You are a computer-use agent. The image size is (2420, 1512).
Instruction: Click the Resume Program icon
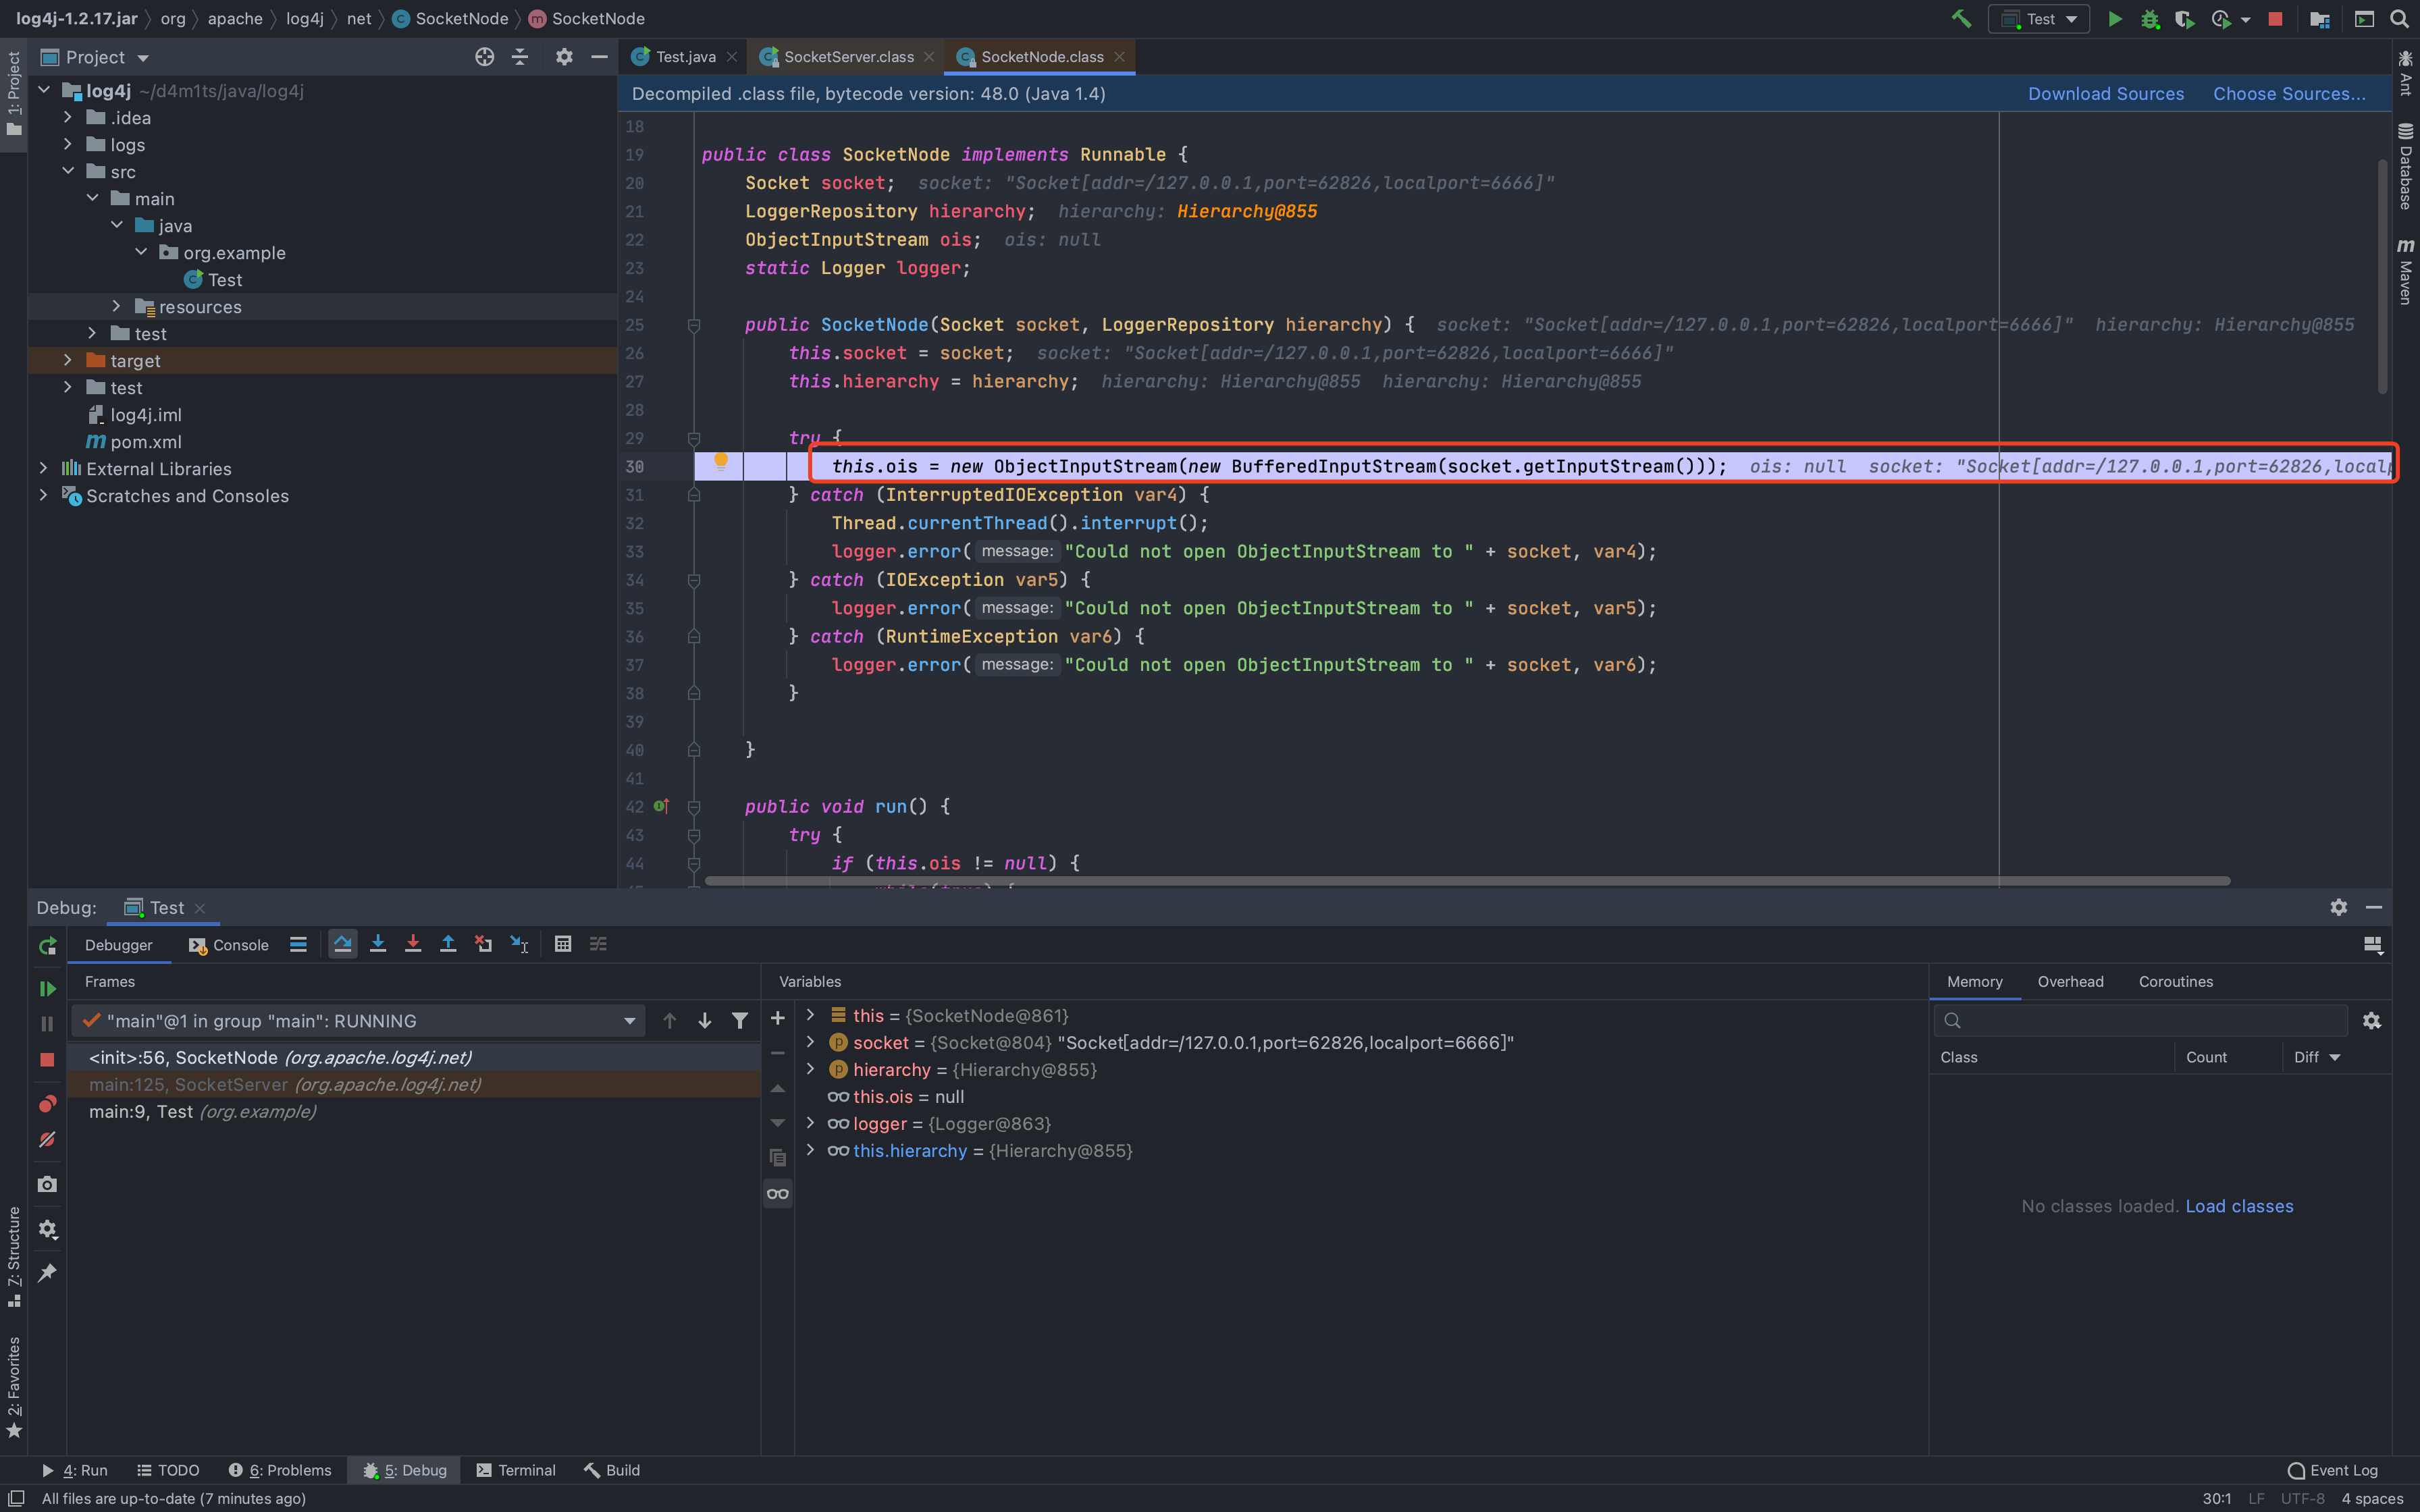tap(47, 989)
